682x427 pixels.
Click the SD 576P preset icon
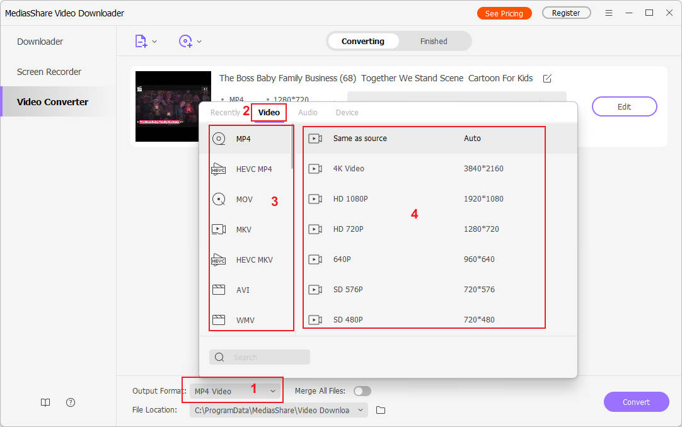coord(315,289)
